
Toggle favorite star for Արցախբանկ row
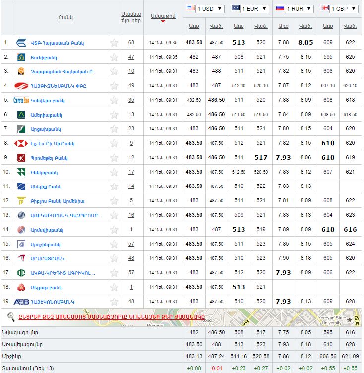click(114, 129)
